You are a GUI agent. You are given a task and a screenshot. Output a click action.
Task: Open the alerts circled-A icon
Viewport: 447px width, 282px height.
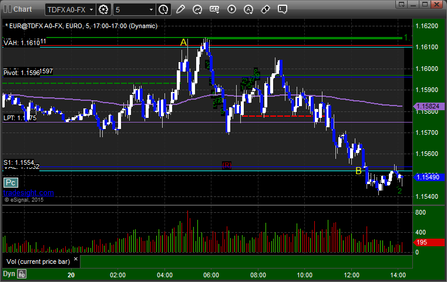click(248, 9)
